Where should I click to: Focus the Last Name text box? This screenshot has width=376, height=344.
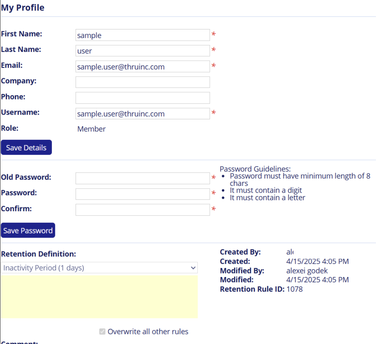click(142, 51)
